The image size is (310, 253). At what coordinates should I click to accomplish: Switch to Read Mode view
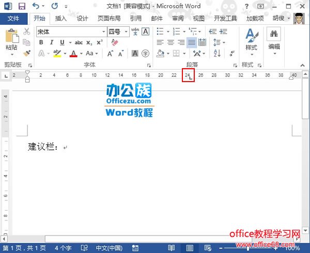pos(171,248)
